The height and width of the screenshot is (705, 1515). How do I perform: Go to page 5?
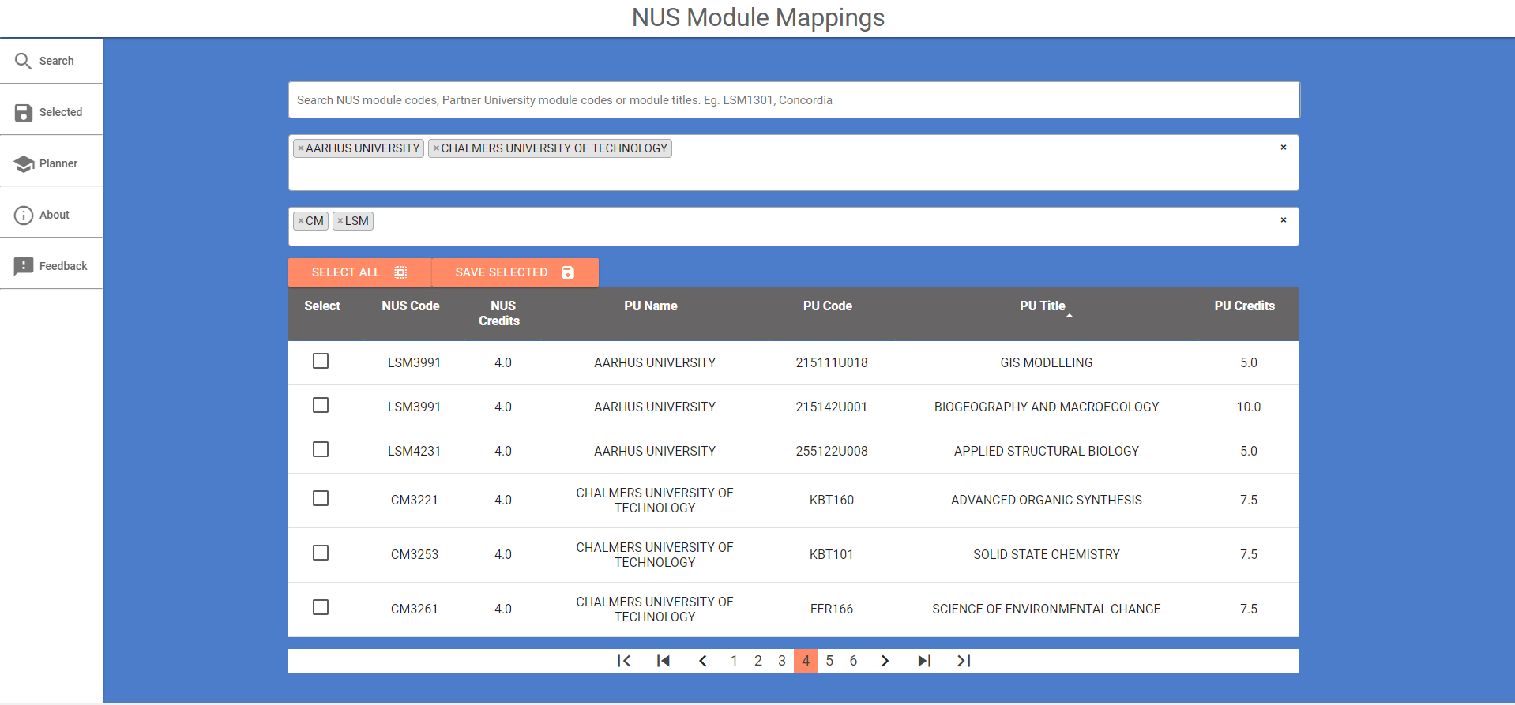pos(829,661)
